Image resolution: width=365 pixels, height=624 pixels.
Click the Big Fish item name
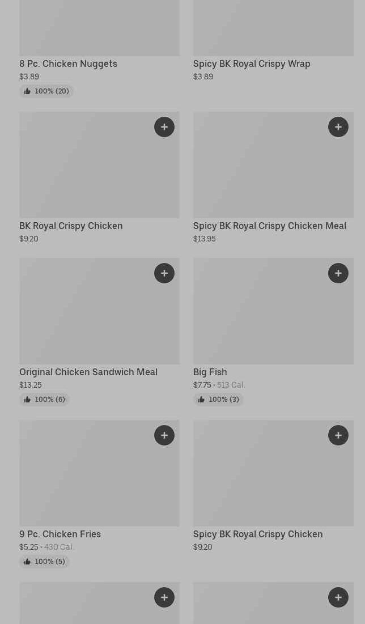coord(210,372)
